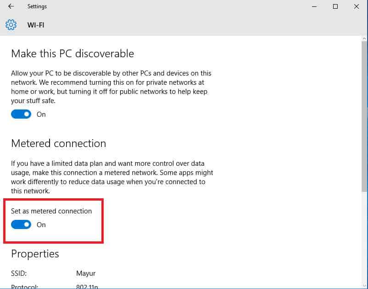Screen dimensions: 368x289
Task: Click the vertical scrollbar thumb
Action: click(x=364, y=115)
